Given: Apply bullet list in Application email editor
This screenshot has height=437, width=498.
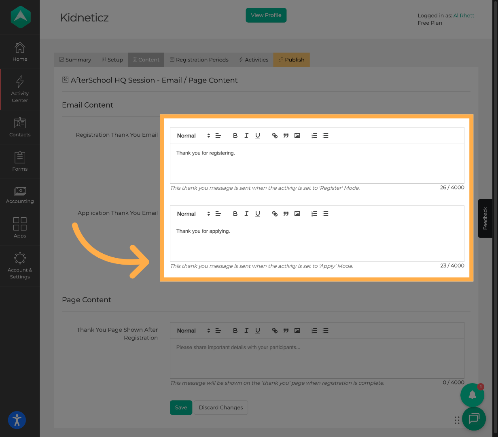Looking at the screenshot, I should 326,214.
